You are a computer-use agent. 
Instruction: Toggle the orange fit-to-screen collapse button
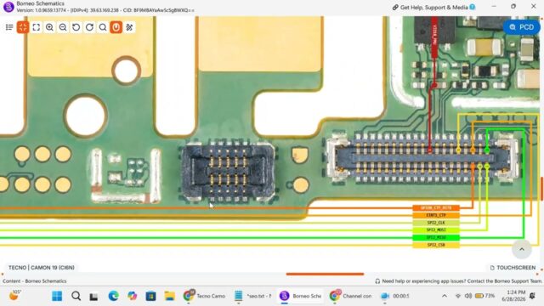[x=23, y=27]
